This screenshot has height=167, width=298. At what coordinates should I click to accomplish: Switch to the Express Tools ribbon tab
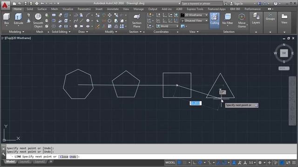[195, 9]
